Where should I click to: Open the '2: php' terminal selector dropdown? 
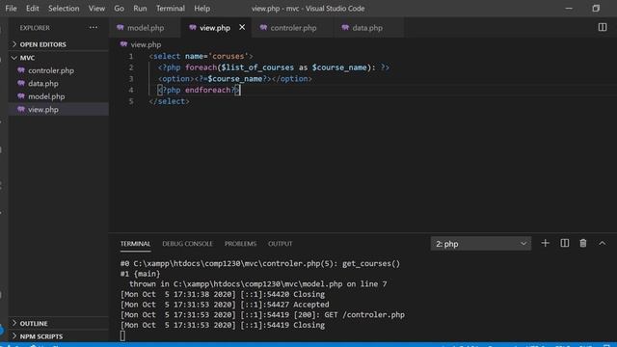[x=480, y=244]
